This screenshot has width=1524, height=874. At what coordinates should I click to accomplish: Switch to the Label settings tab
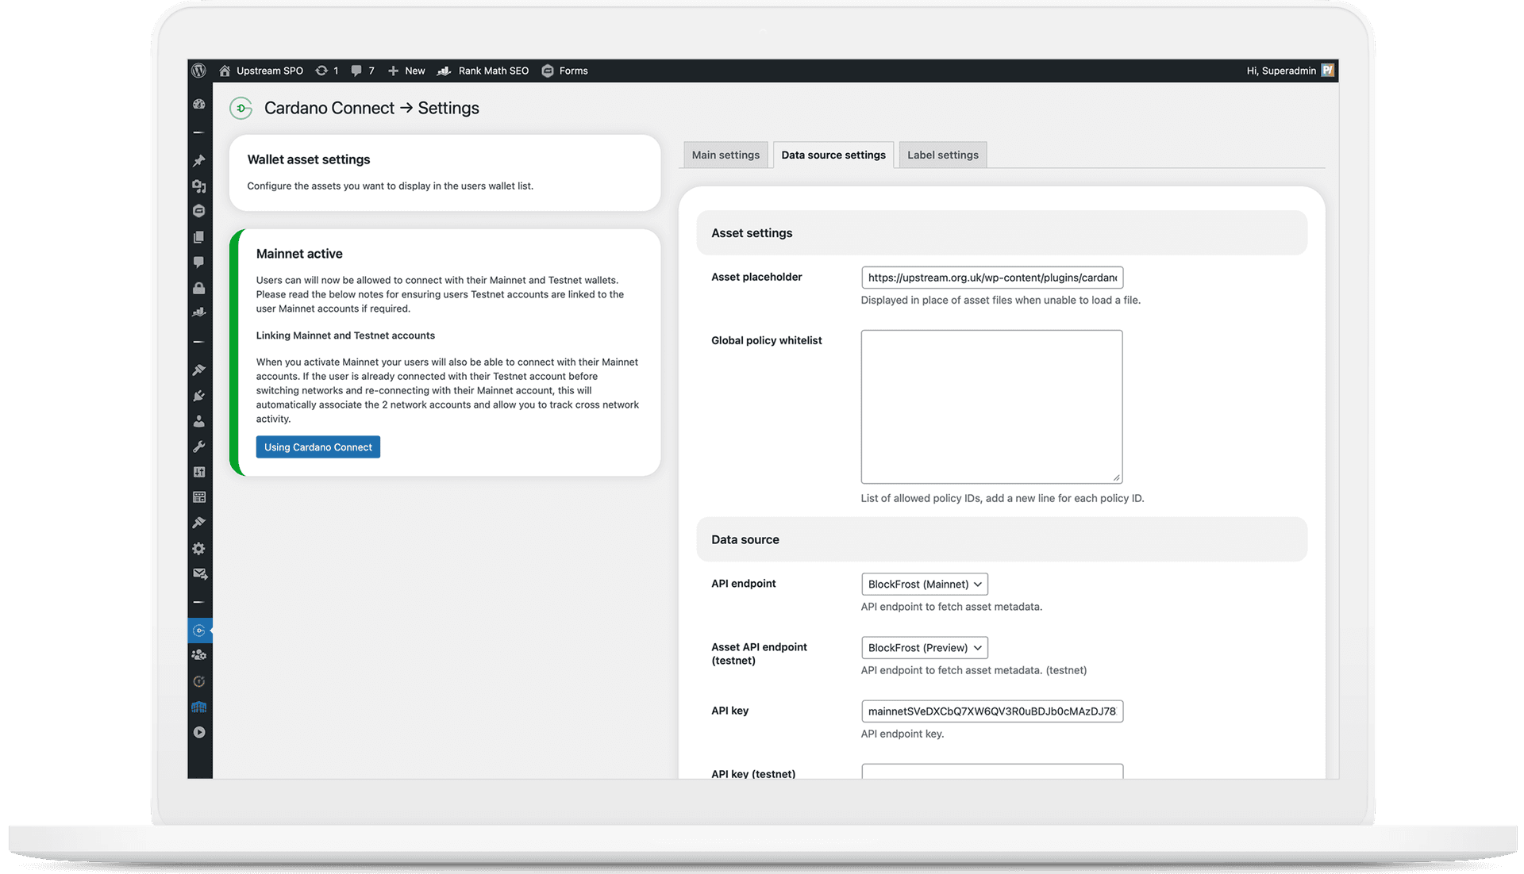coord(941,155)
